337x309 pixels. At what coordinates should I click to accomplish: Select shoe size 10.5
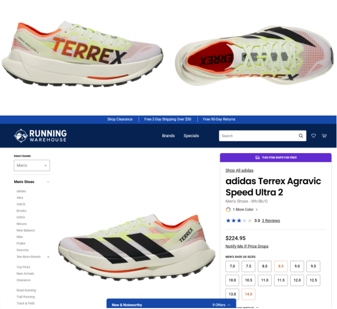pyautogui.click(x=248, y=280)
